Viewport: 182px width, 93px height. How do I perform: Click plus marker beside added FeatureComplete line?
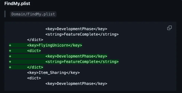pos(10,62)
